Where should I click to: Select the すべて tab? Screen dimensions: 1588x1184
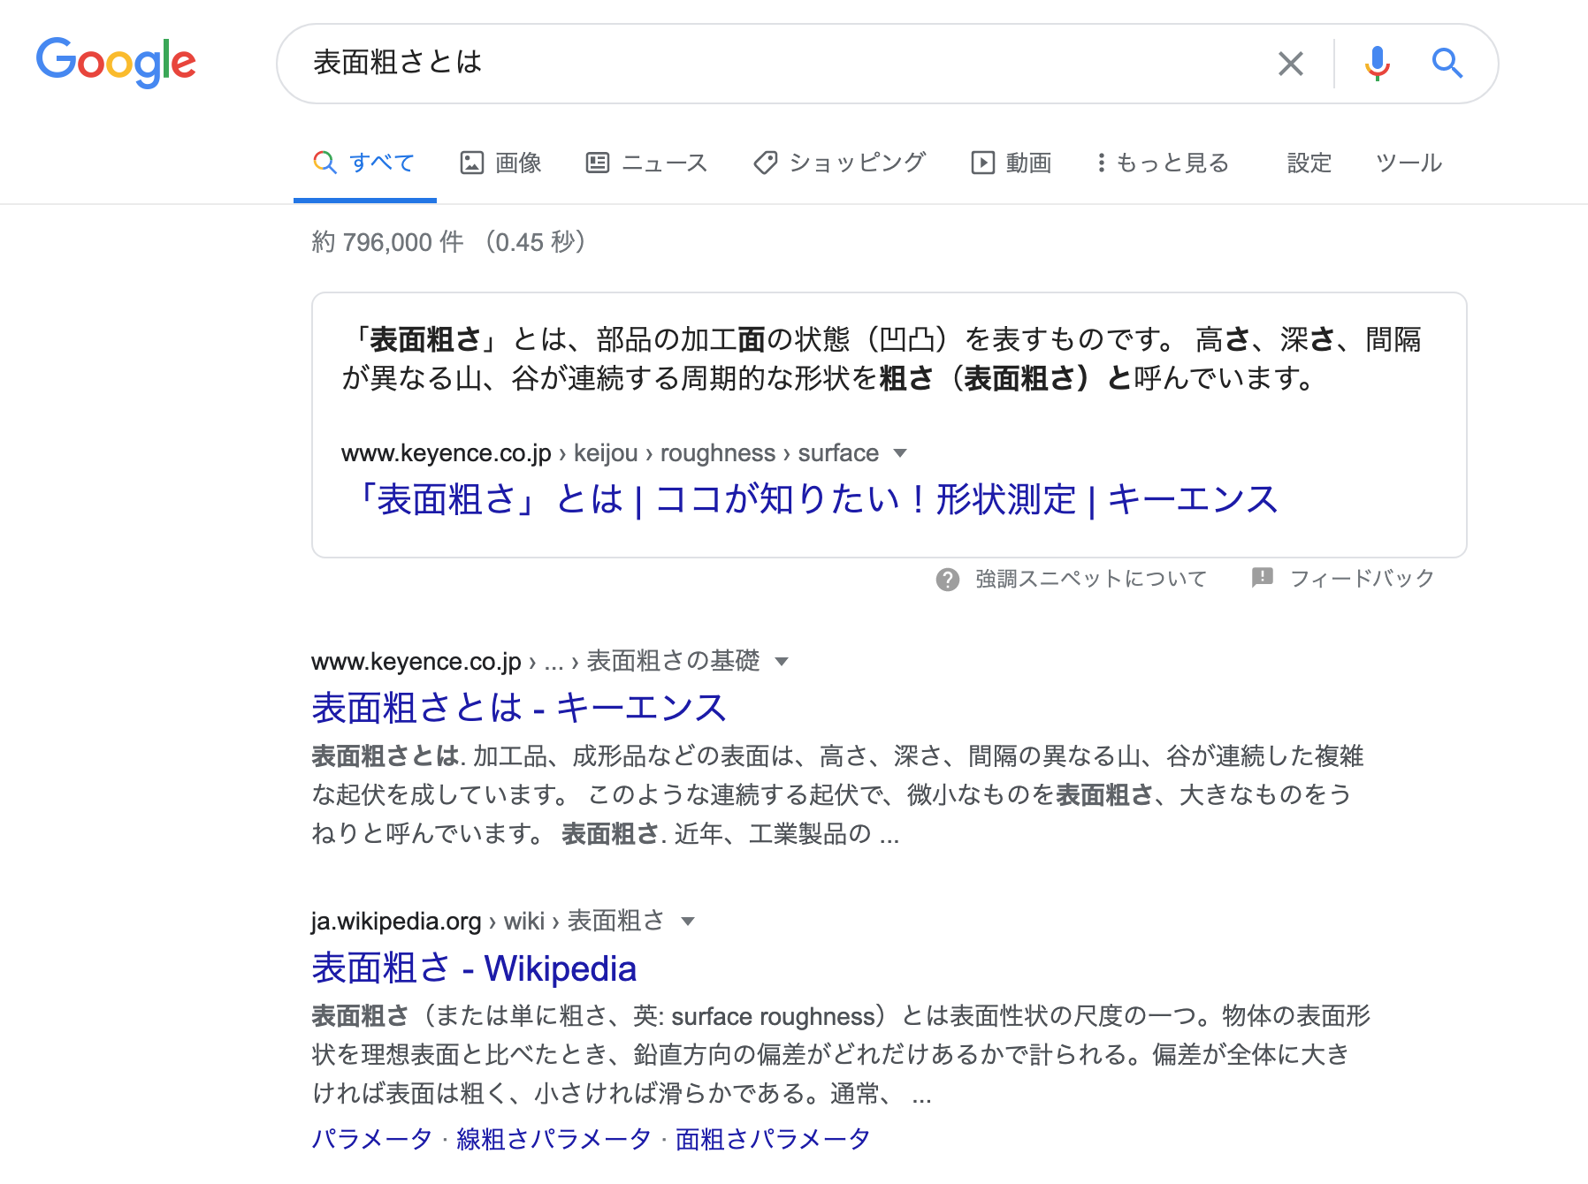click(364, 163)
